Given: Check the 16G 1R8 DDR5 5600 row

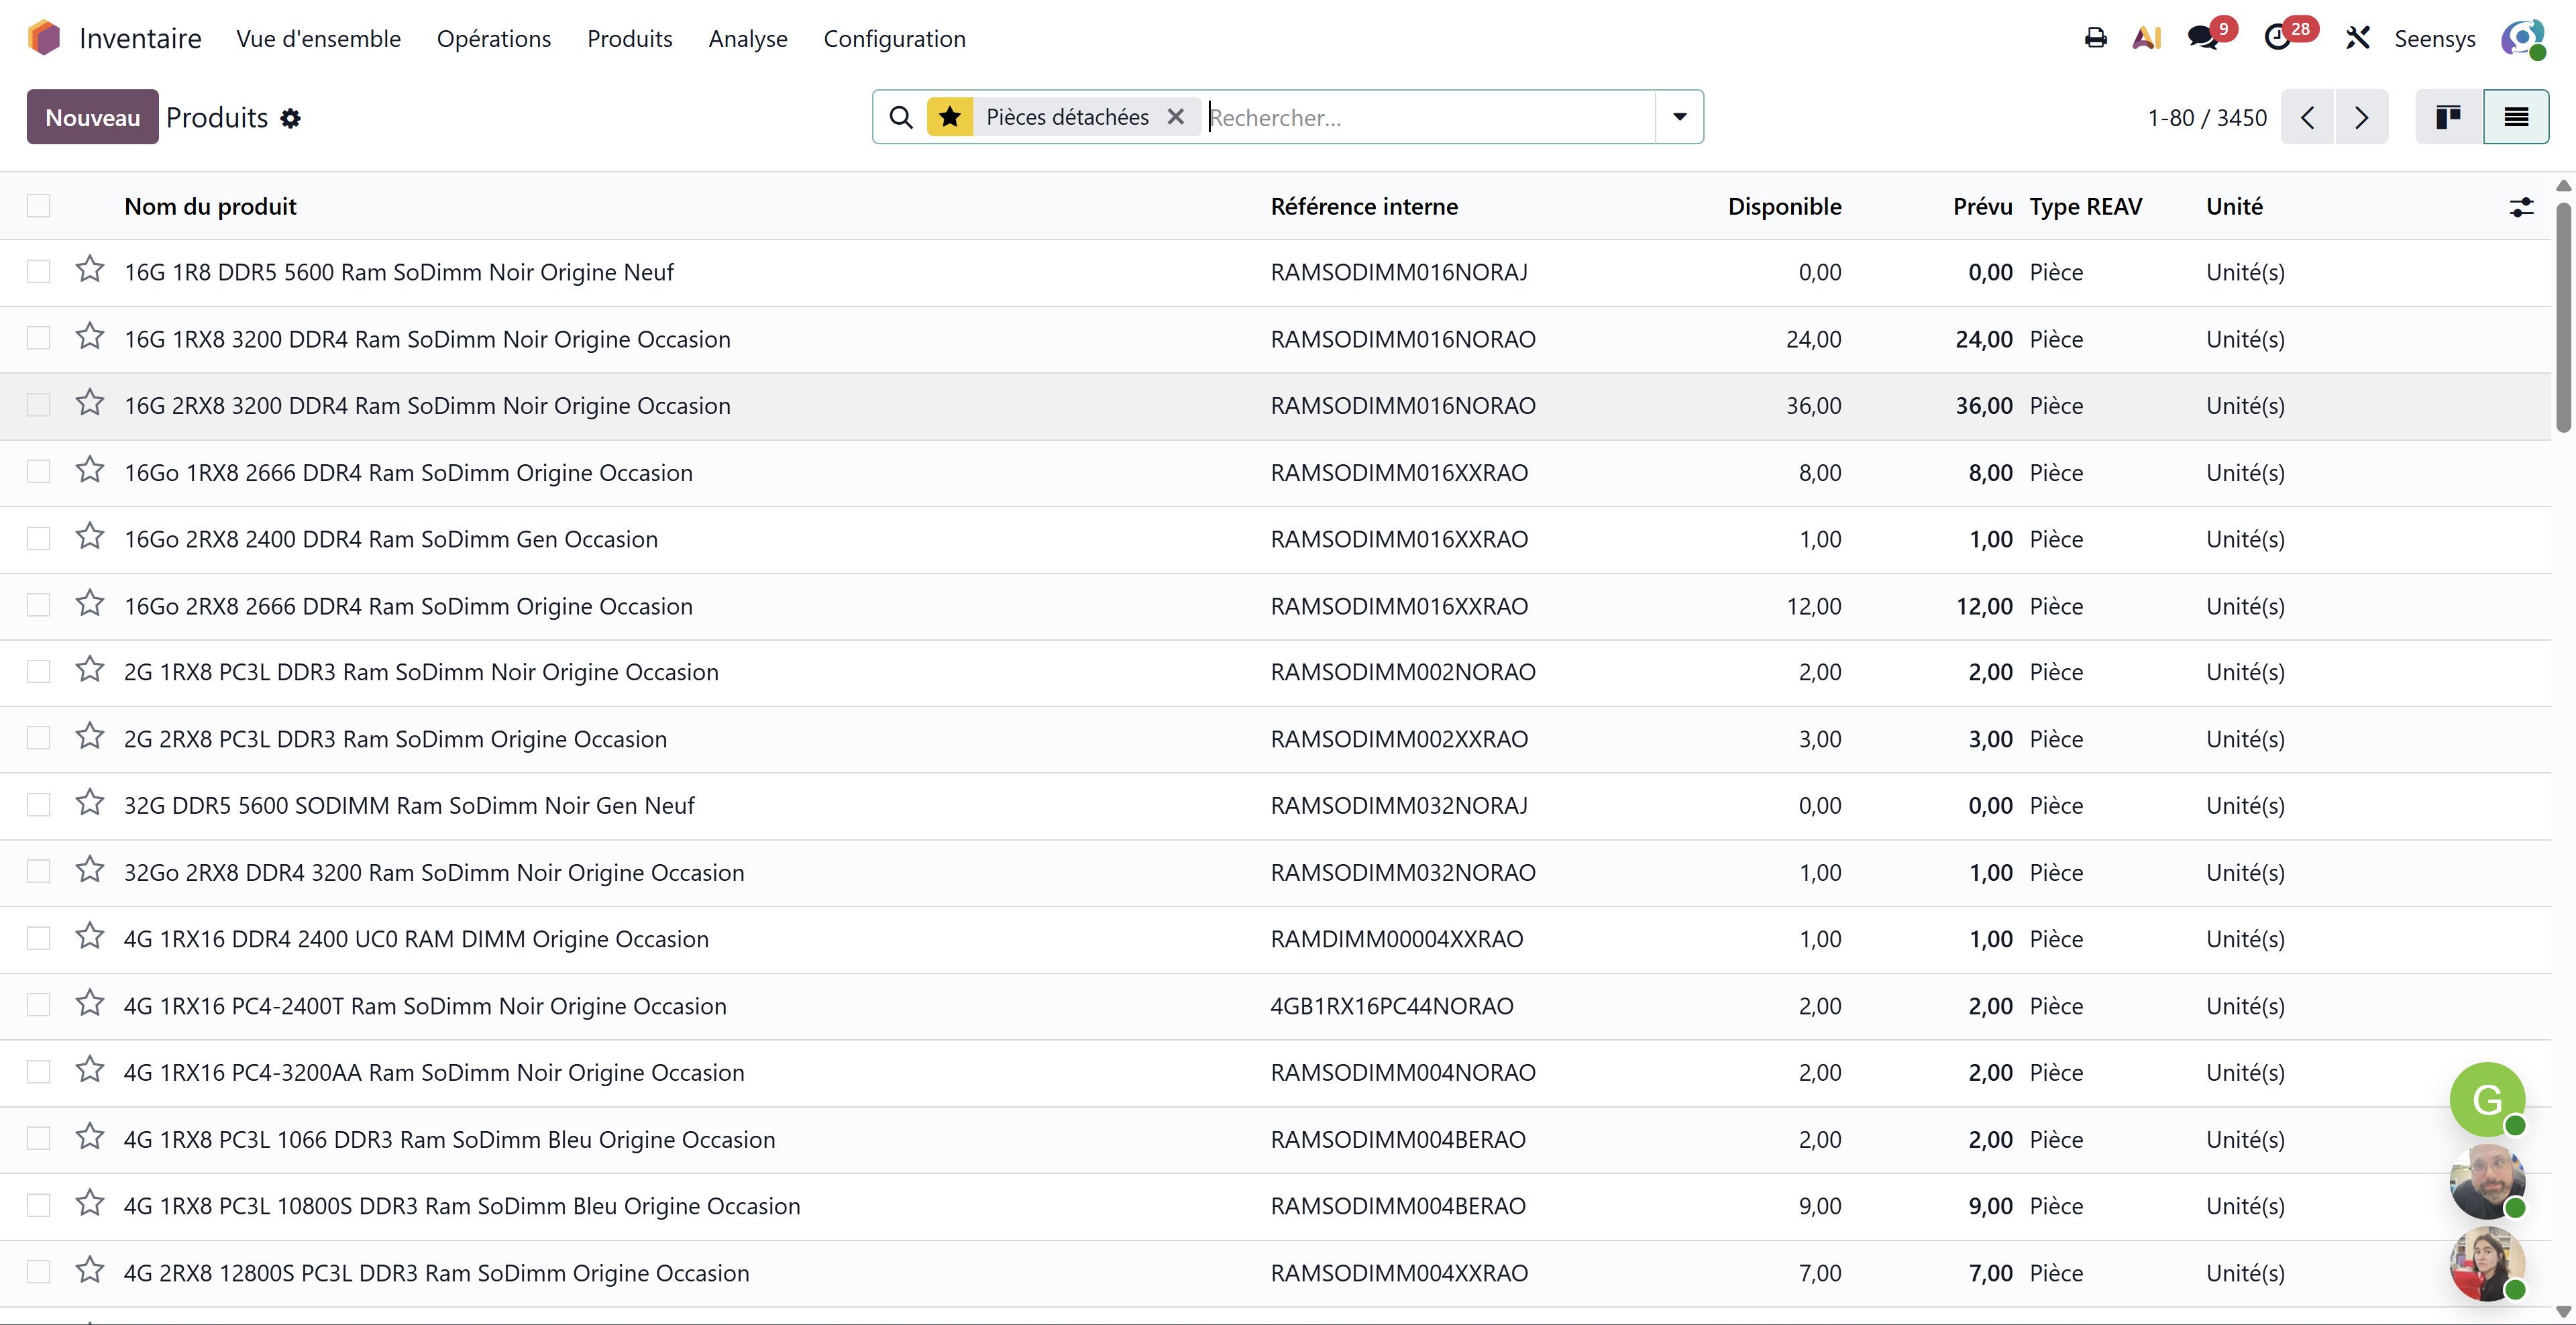Looking at the screenshot, I should point(39,272).
